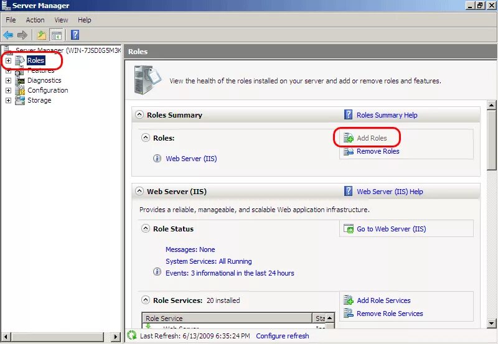Click the main pane vertical scrollbar thumb

(491, 140)
